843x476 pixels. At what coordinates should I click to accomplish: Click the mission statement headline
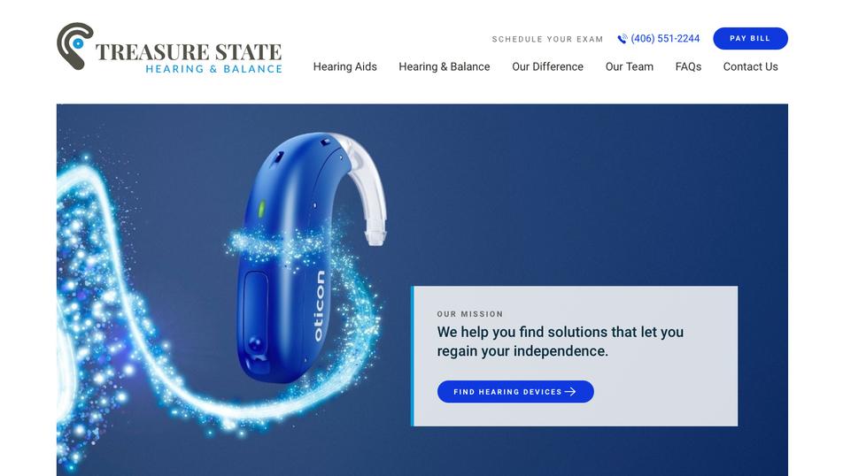point(560,342)
